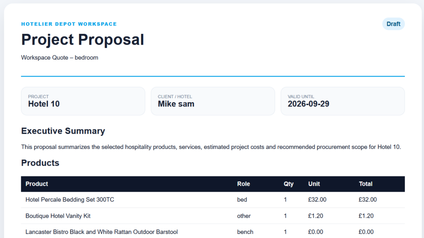Viewport: 424px width, 238px height.
Task: Click the Valid Until 2026-09-29 card
Action: 342,101
